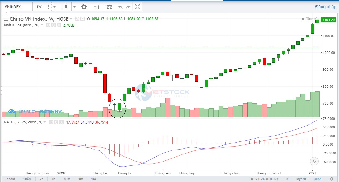The image size is (339, 182).
Task: Jump to latest bar with double-arrow button
Action: tap(314, 161)
